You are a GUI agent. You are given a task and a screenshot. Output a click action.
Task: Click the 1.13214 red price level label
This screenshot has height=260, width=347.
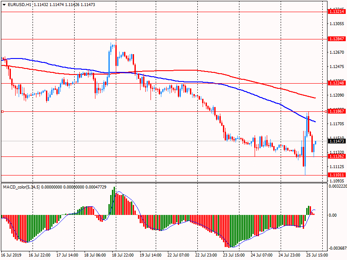337,12
